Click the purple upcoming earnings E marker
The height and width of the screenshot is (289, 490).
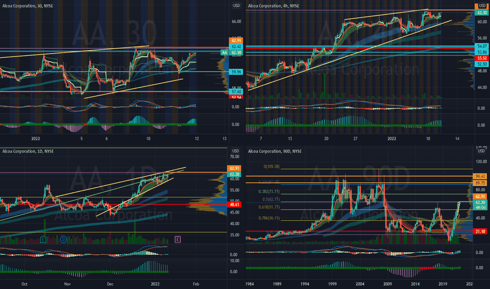coord(178,240)
